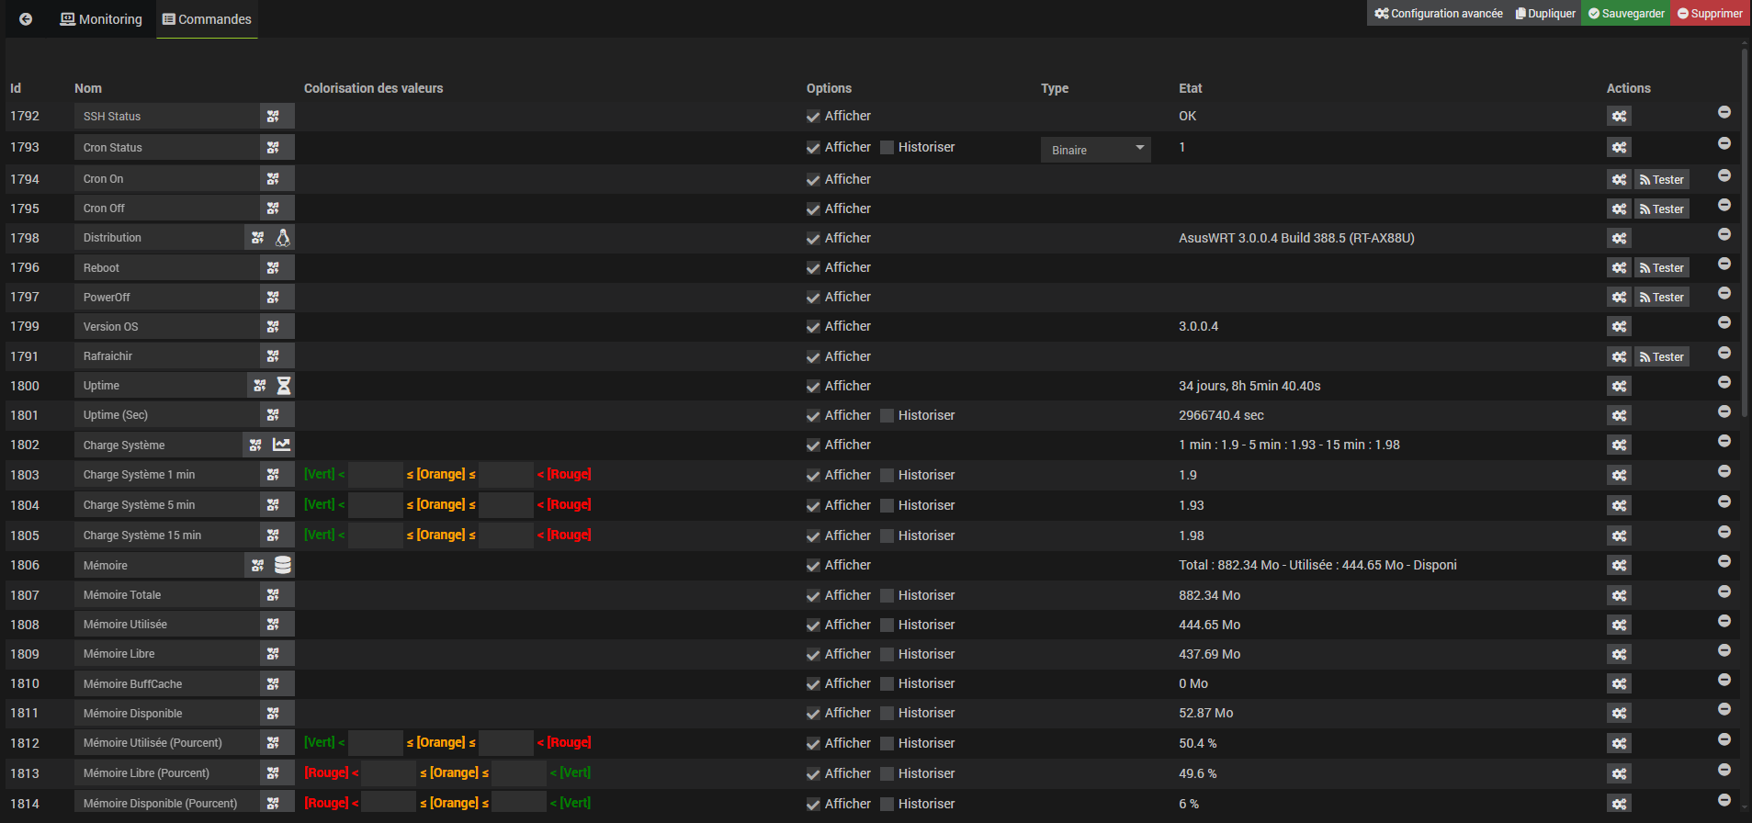1752x823 pixels.
Task: Choose icon button beside Reboot name field
Action: (x=273, y=268)
